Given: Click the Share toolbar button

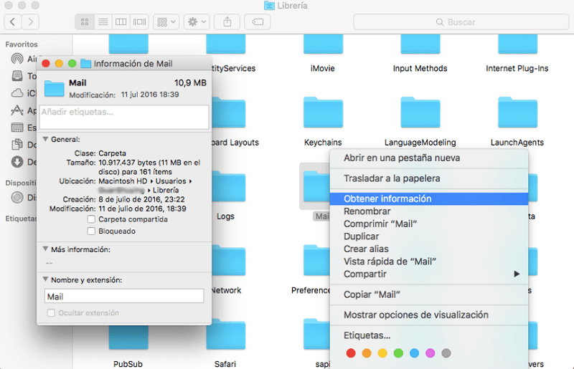Looking at the screenshot, I should point(227,22).
